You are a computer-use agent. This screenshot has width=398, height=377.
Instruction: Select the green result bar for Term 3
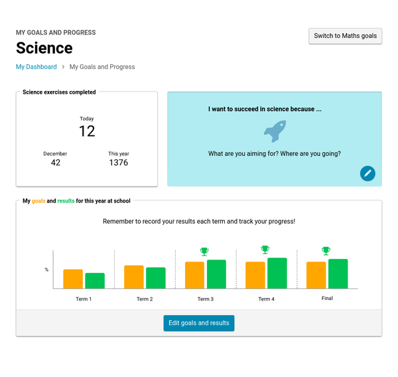(x=216, y=274)
